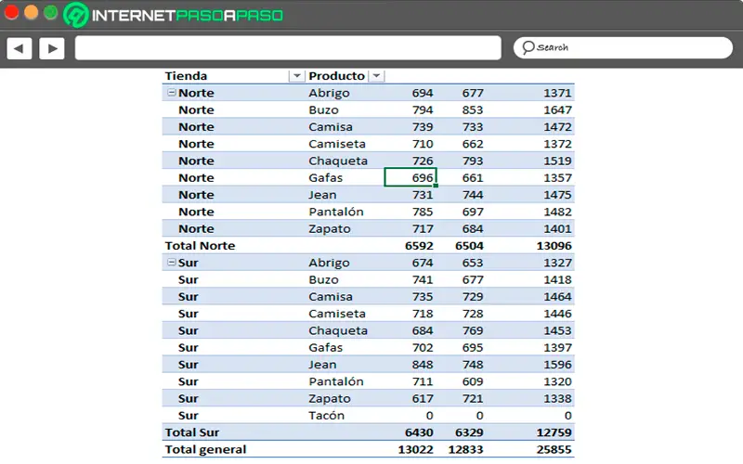This screenshot has width=743, height=464.
Task: Click the Norte Jean value 744
Action: tap(473, 195)
